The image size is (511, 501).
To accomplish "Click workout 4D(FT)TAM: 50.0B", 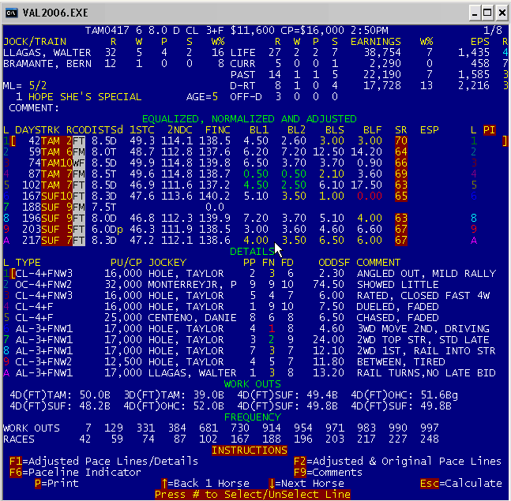I will coord(60,394).
